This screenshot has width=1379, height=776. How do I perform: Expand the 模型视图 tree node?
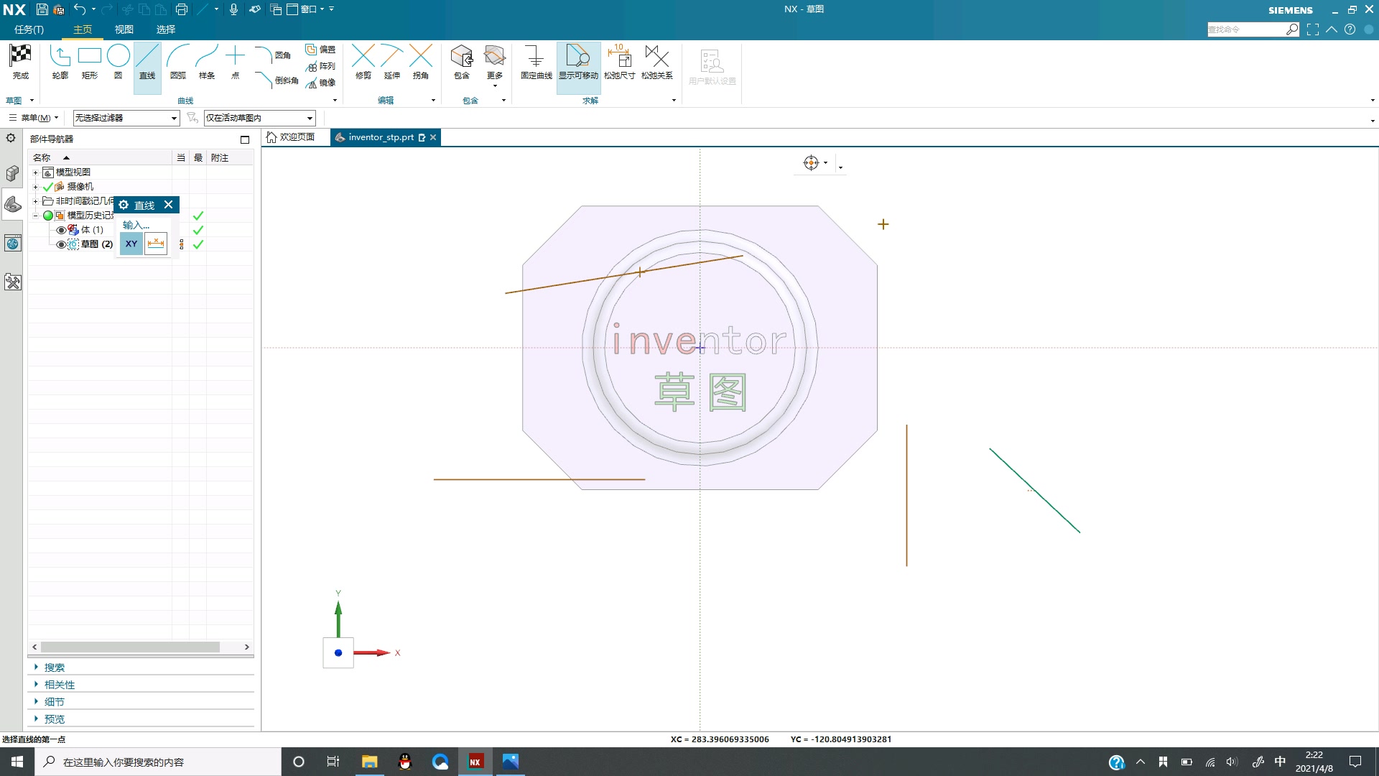point(35,172)
